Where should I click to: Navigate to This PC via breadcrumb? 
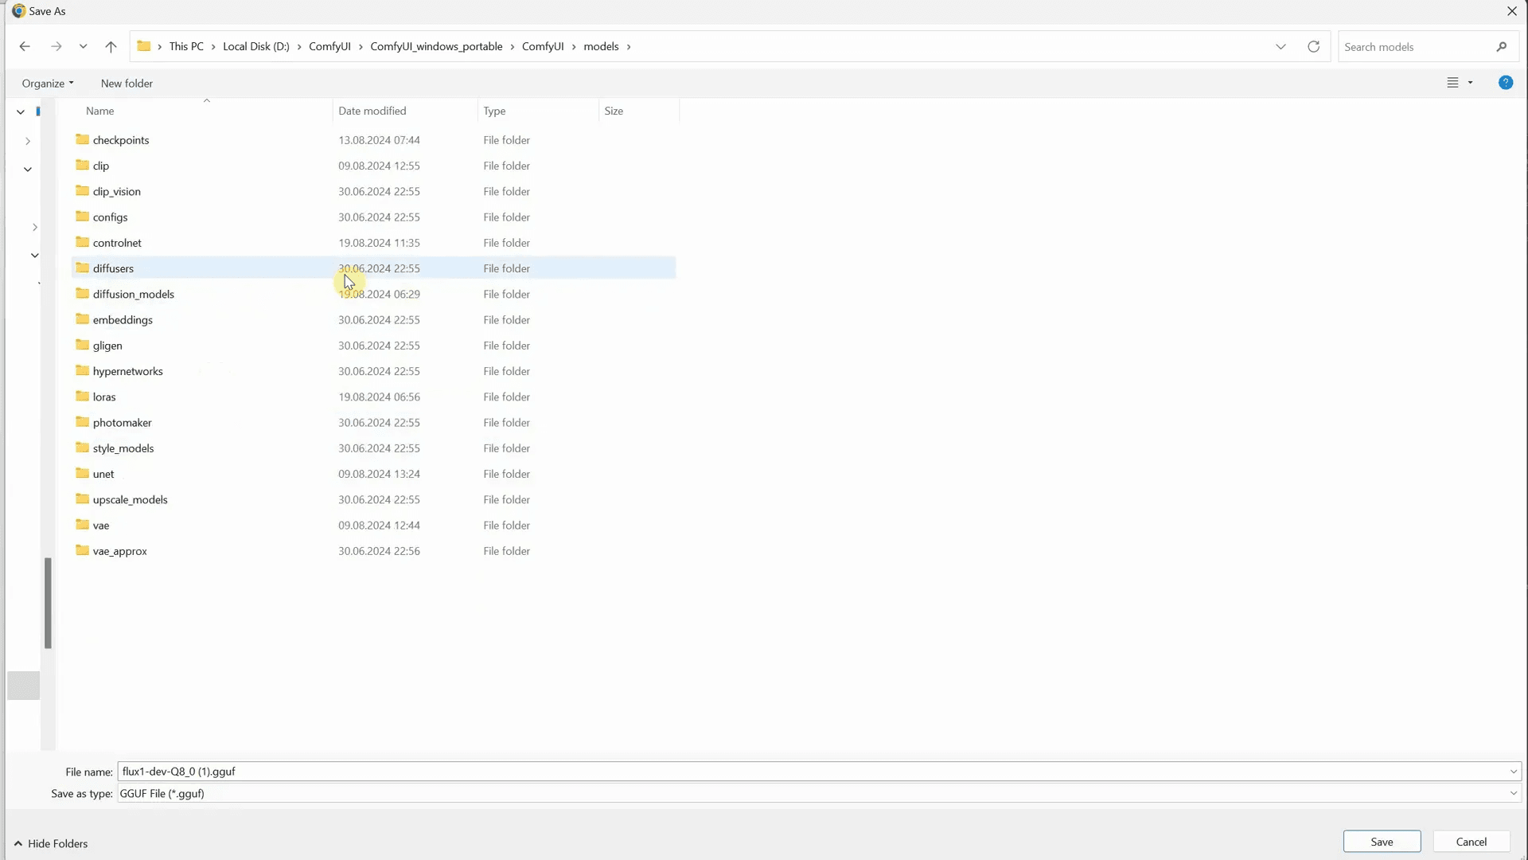tap(188, 46)
